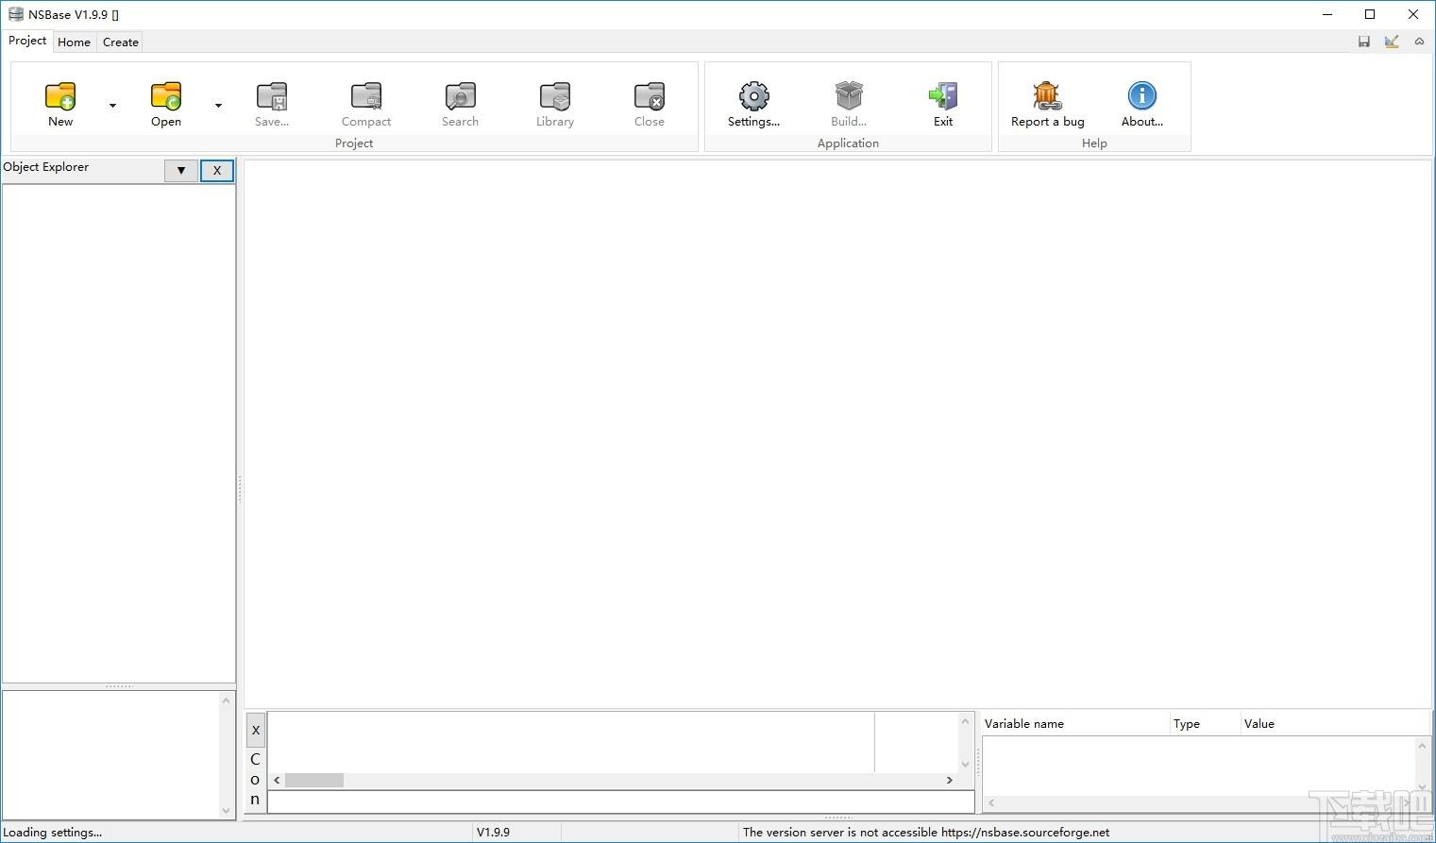
Task: Switch to the Project tab
Action: 27,41
